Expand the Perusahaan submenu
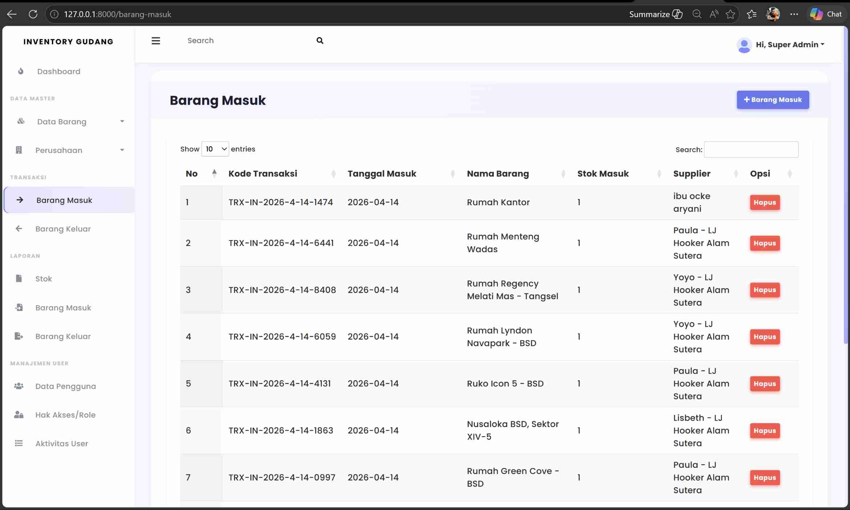The width and height of the screenshot is (850, 510). coord(122,150)
